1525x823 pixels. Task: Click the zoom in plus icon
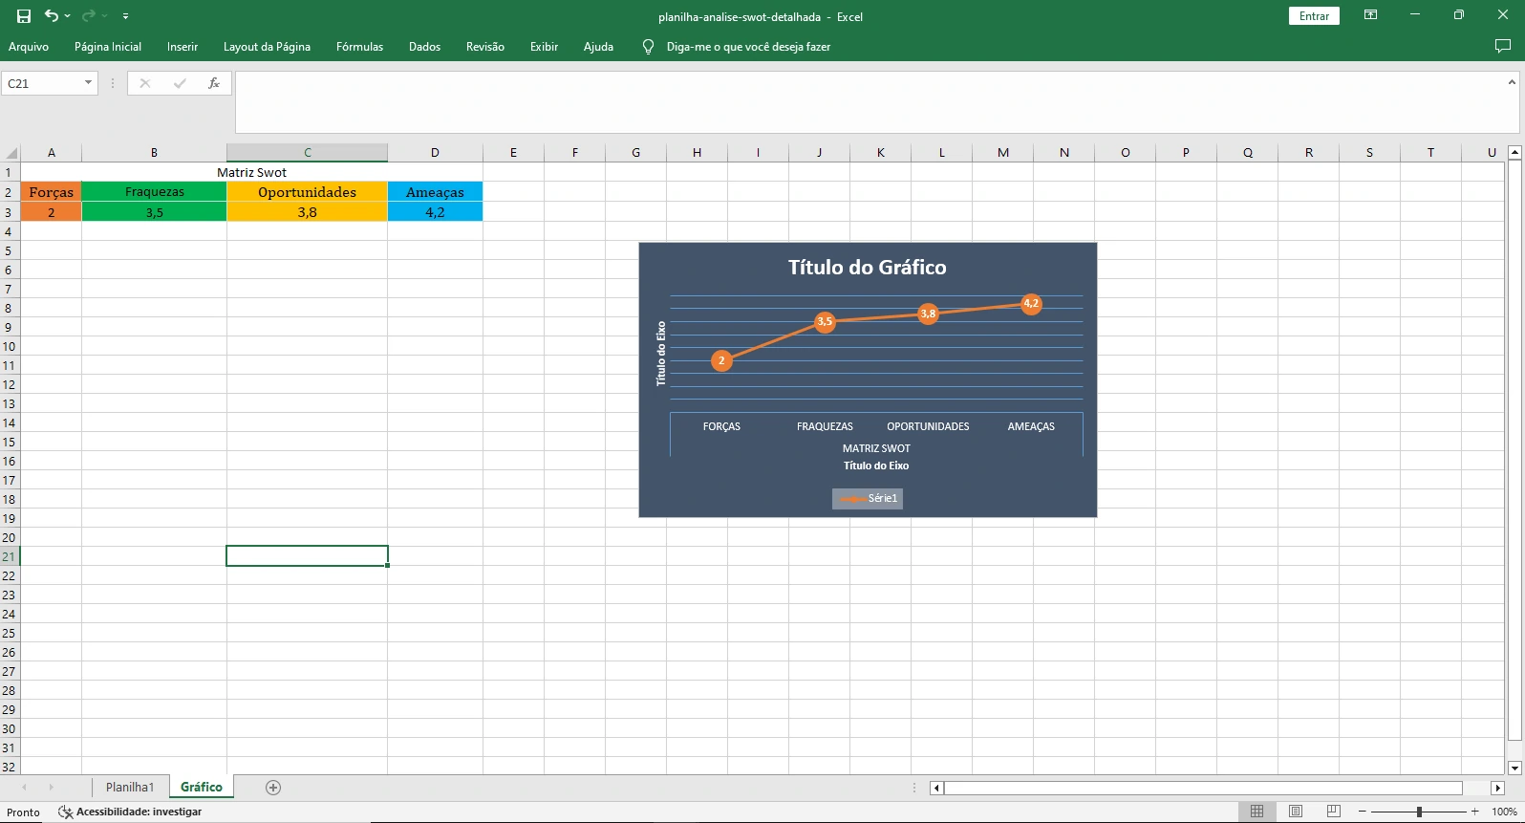tap(1475, 812)
